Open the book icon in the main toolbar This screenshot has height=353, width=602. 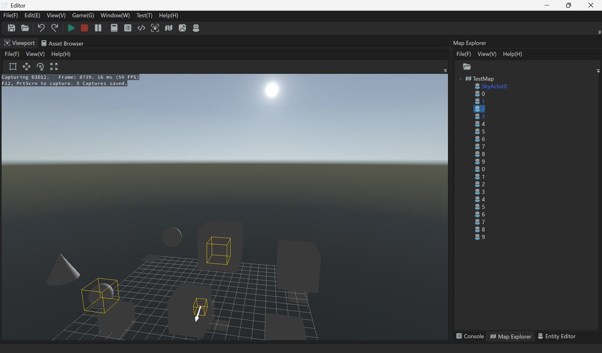[x=114, y=28]
